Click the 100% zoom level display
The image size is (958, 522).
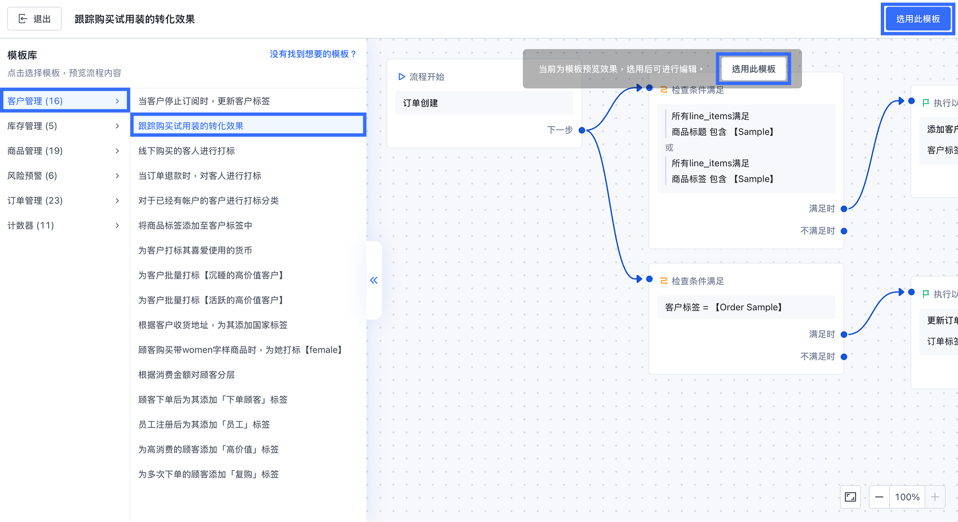click(x=907, y=497)
